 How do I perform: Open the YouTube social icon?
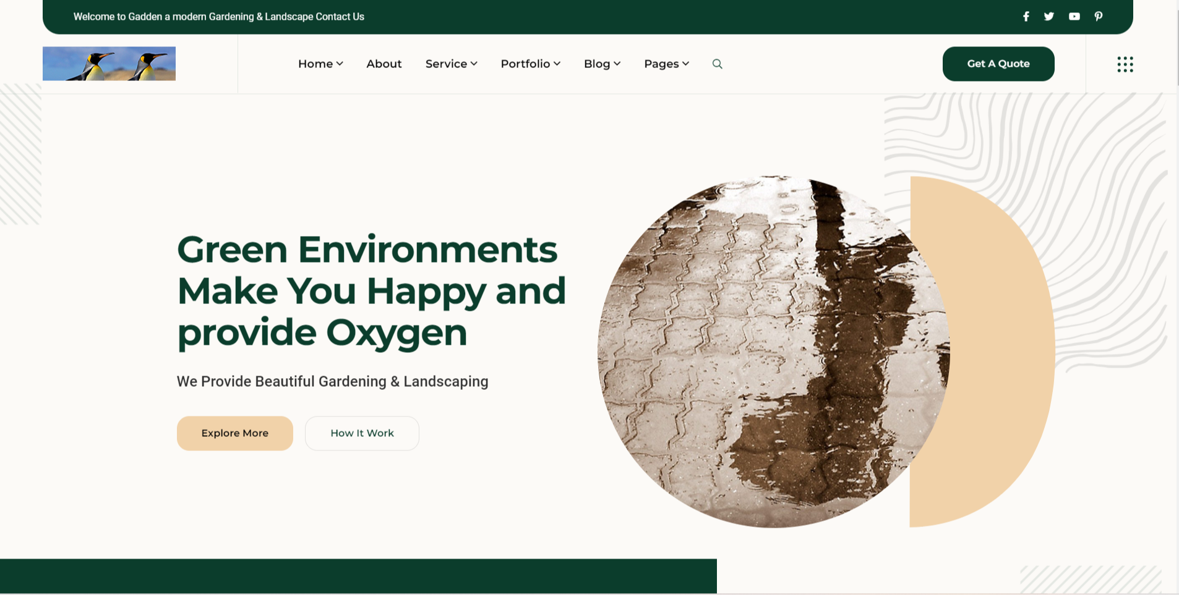pos(1074,17)
